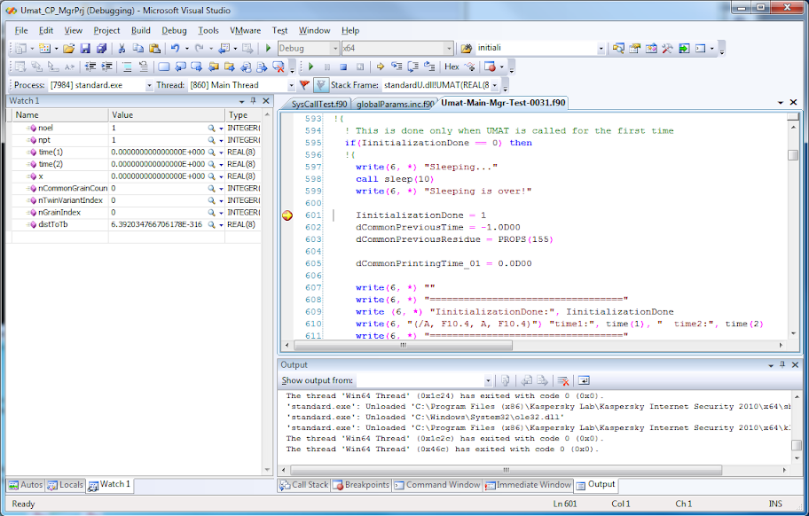Toggle auto-hide pin on Output panel
This screenshot has width=809, height=516.
pos(782,364)
